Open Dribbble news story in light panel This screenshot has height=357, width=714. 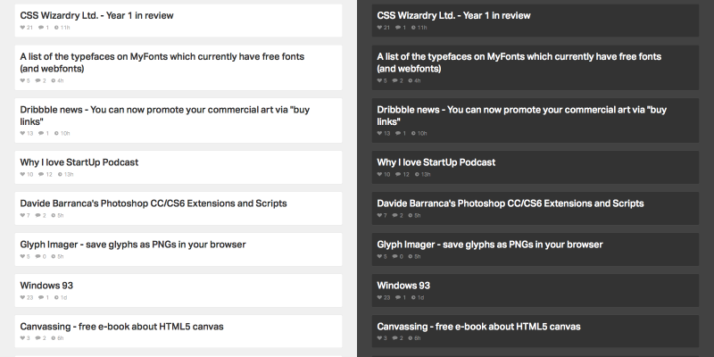[x=165, y=116]
